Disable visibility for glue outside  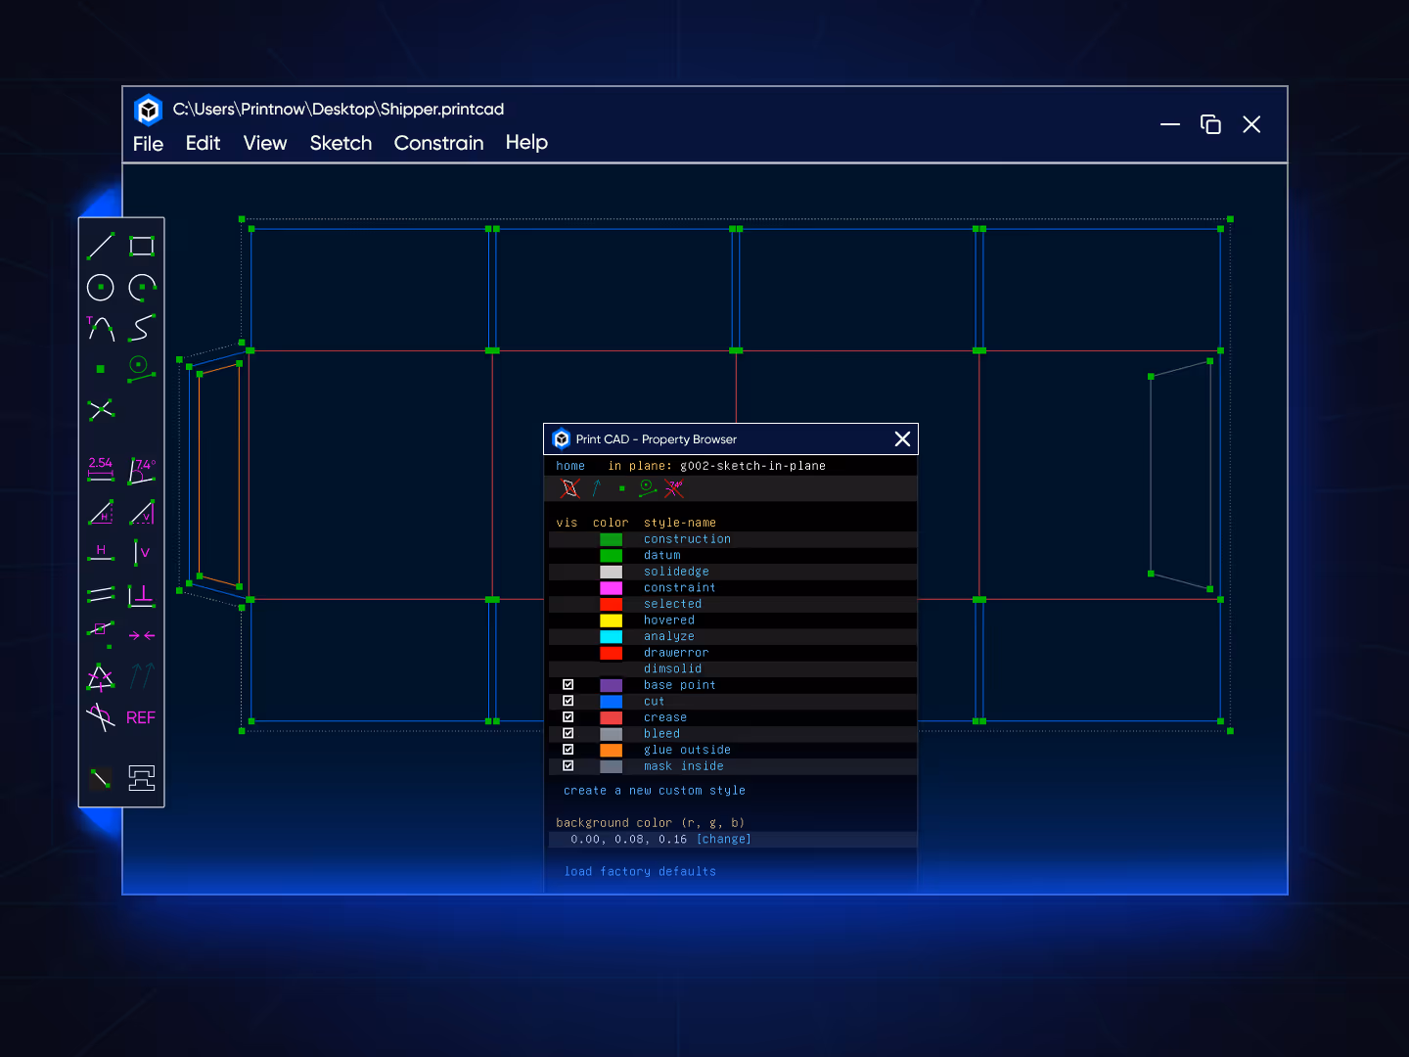point(568,749)
